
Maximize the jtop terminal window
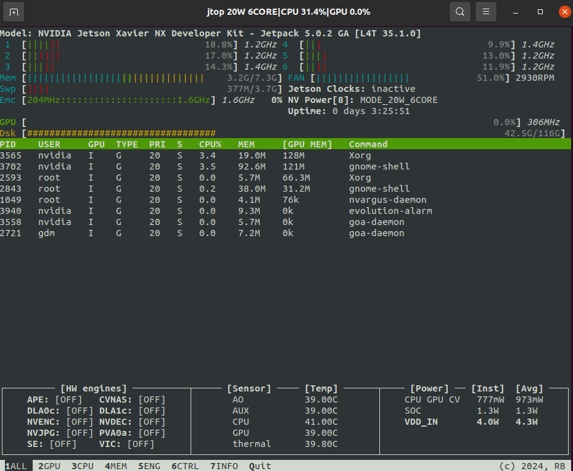click(540, 12)
